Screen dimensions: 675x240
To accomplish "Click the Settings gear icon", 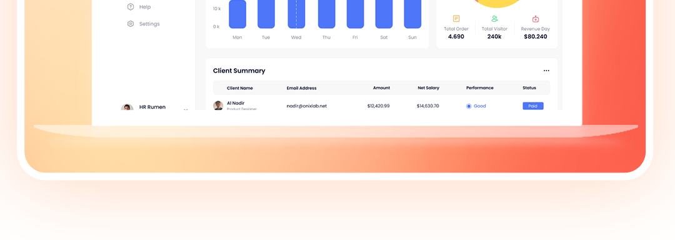I will 131,24.
